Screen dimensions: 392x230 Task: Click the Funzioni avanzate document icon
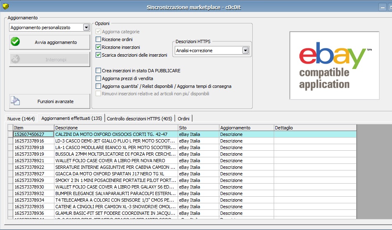[x=15, y=101]
